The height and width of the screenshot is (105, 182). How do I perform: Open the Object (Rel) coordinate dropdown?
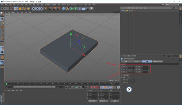(93, 101)
